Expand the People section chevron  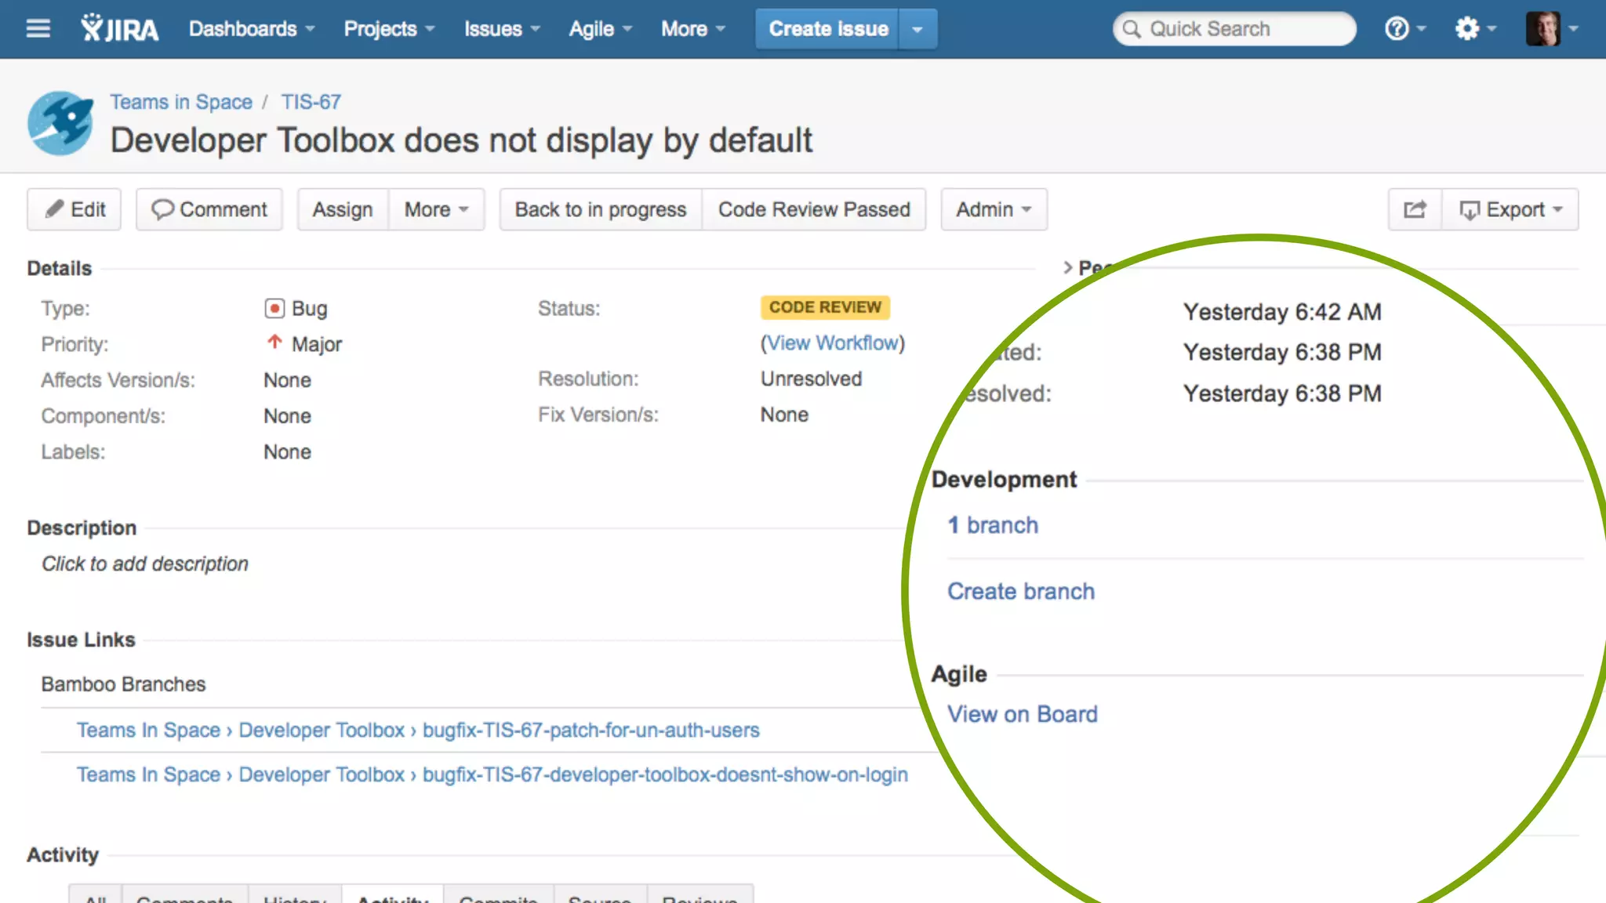pyautogui.click(x=1068, y=267)
